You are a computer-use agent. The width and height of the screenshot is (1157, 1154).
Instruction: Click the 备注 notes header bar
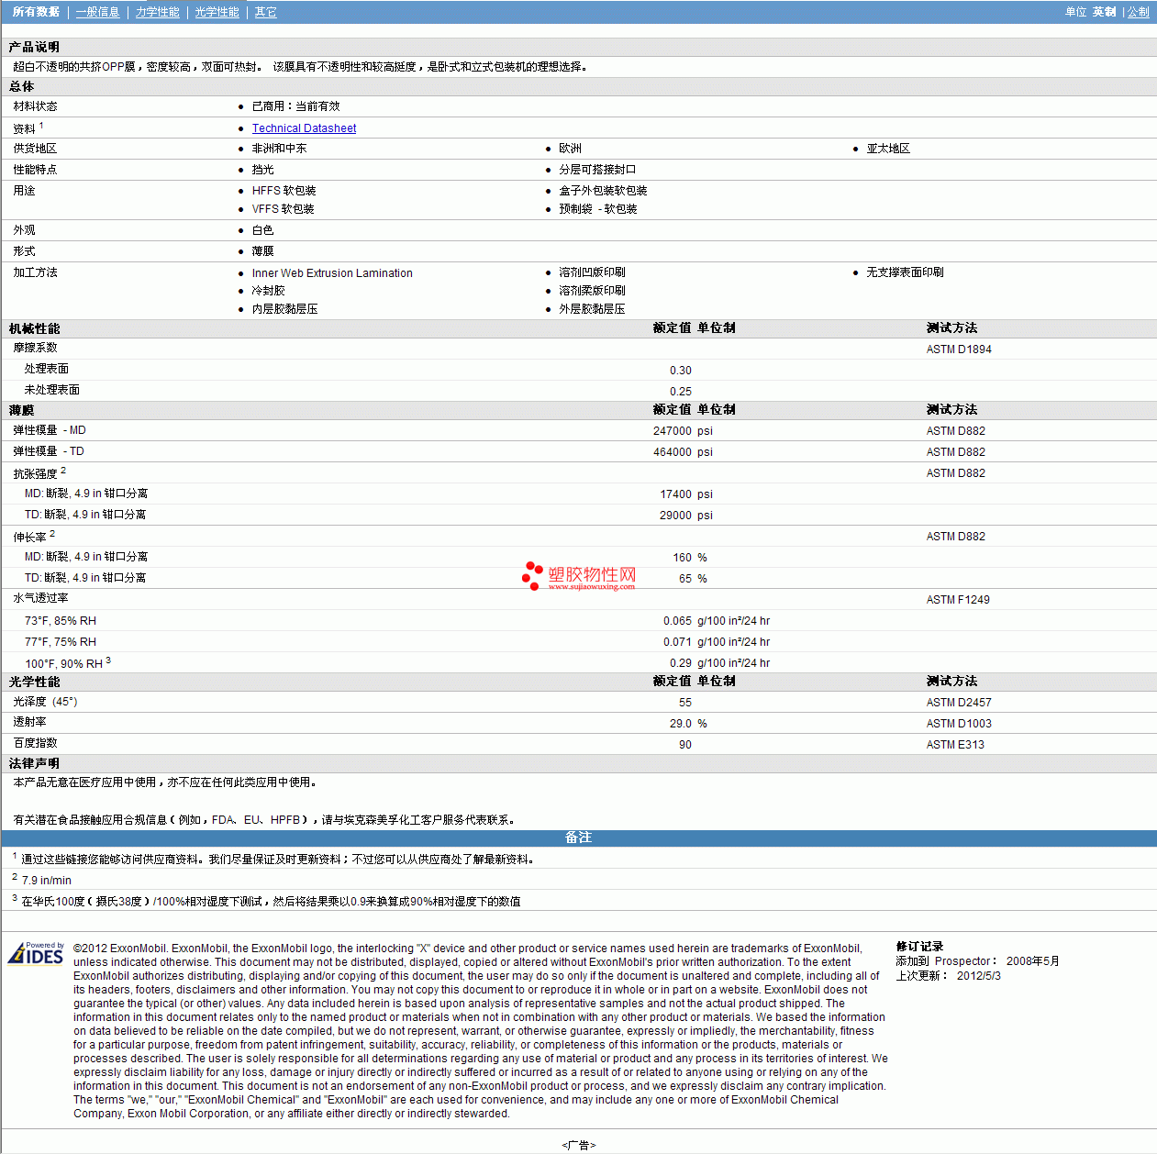(x=578, y=838)
